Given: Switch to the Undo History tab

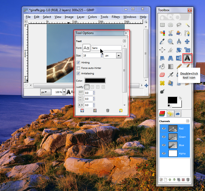Looking at the screenshot, I should click(x=170, y=114).
